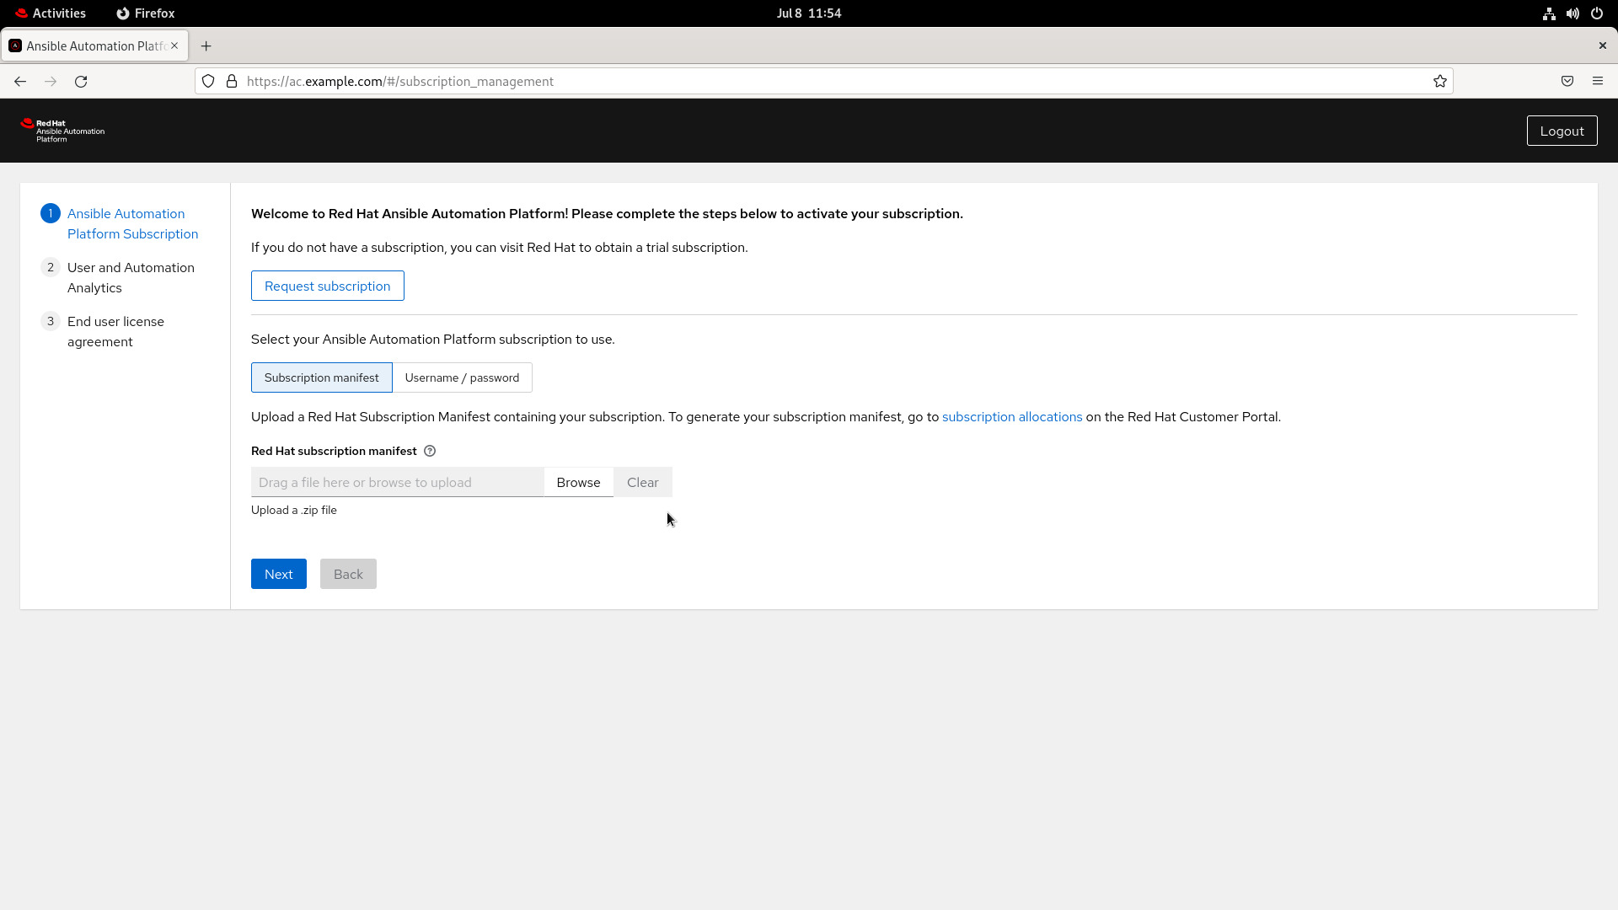Click the subscription allocations link
1618x910 pixels.
[x=1012, y=415]
